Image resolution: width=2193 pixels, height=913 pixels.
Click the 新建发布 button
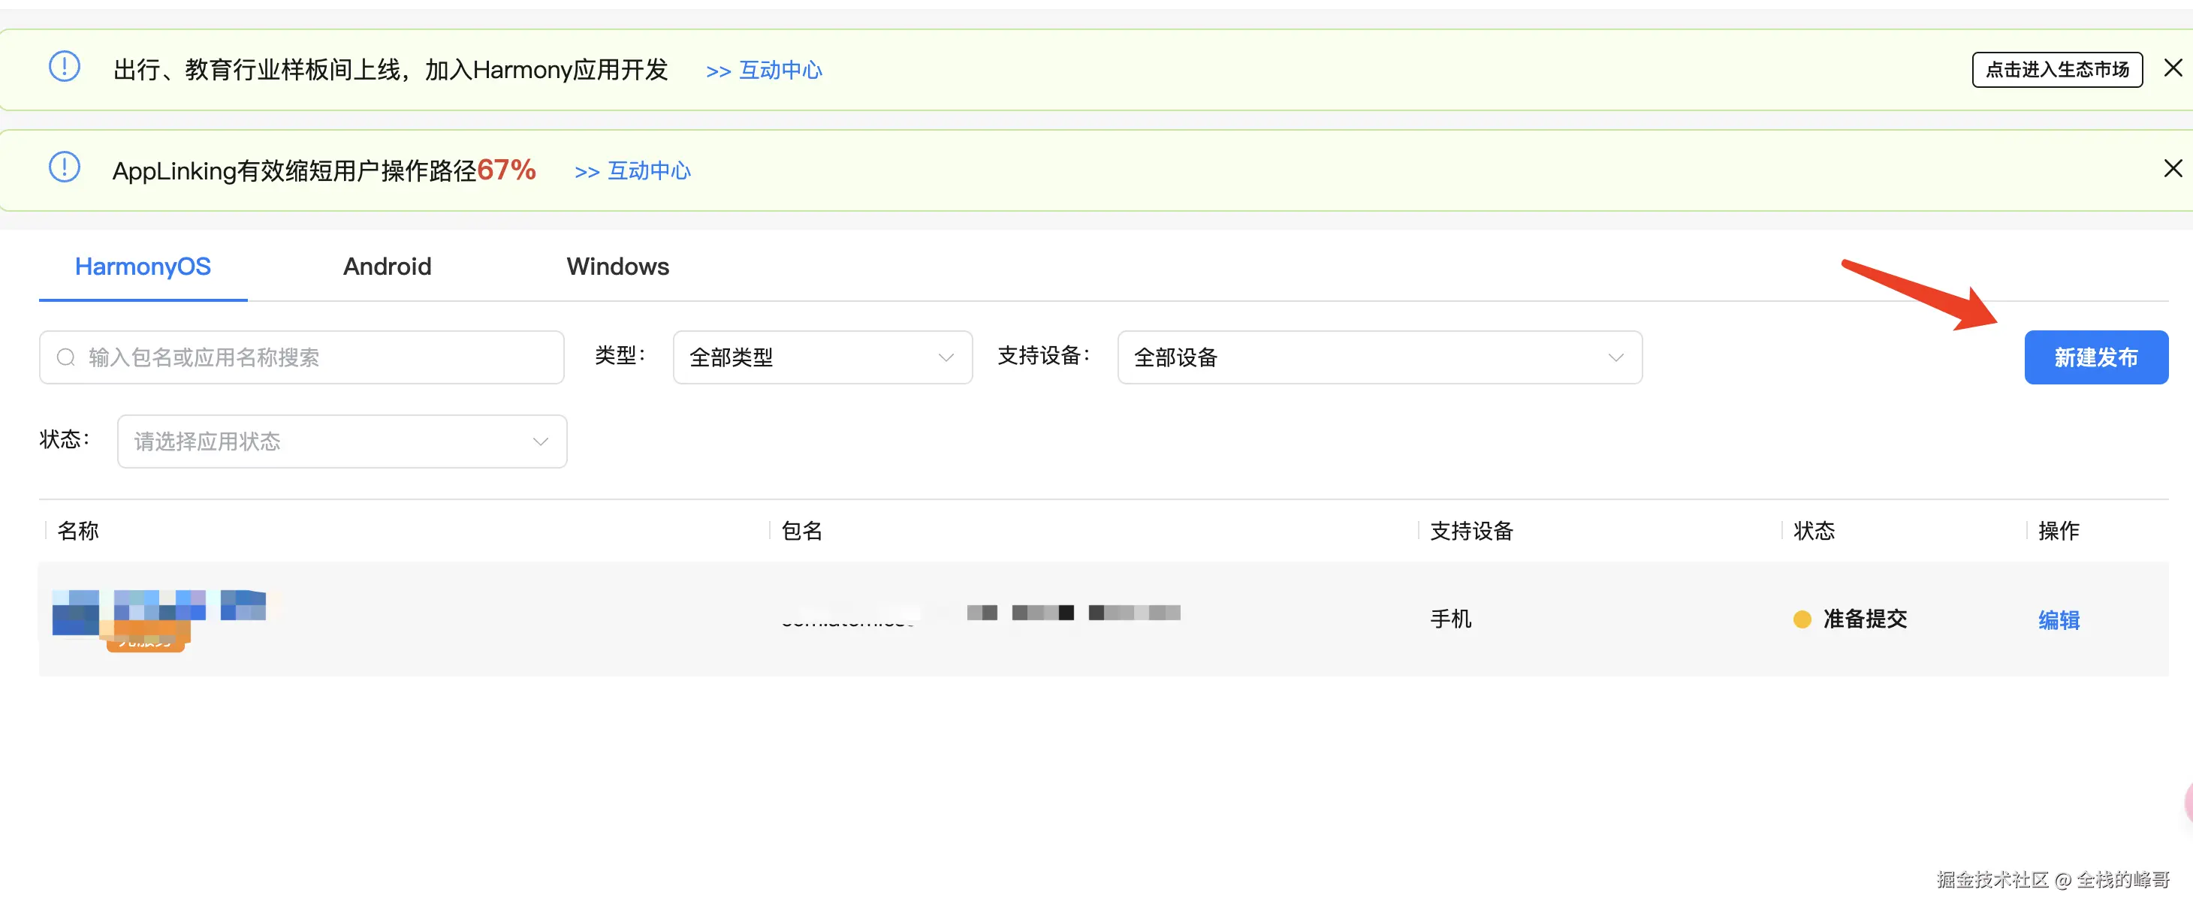[x=2095, y=357]
